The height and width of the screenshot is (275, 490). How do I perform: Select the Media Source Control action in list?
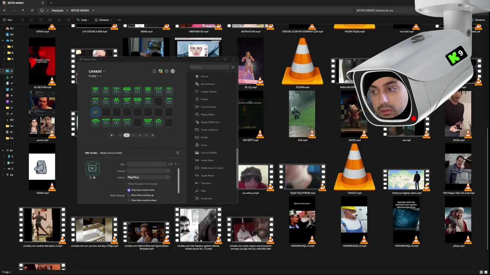coord(209,168)
